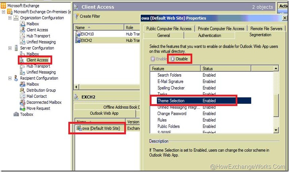This screenshot has height=172, width=289.
Task: Click the Microsoft Exchange On-Premises icon
Action: pyautogui.click(x=10, y=12)
